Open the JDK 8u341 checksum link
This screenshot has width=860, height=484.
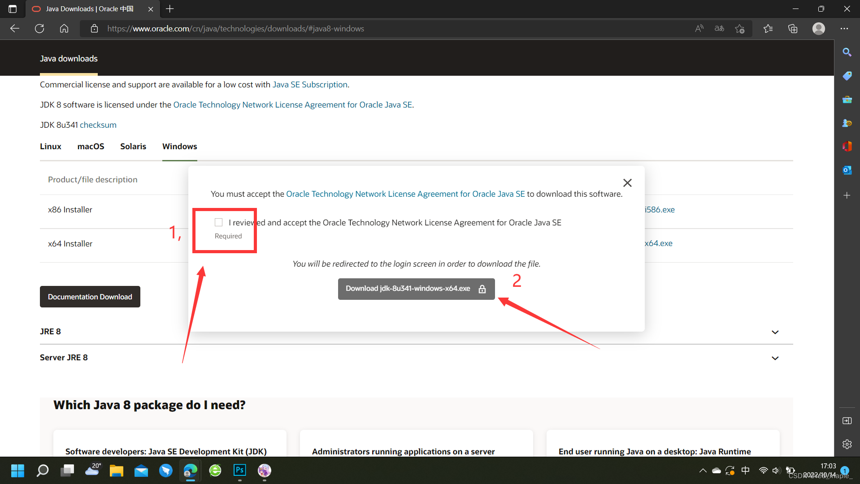98,125
